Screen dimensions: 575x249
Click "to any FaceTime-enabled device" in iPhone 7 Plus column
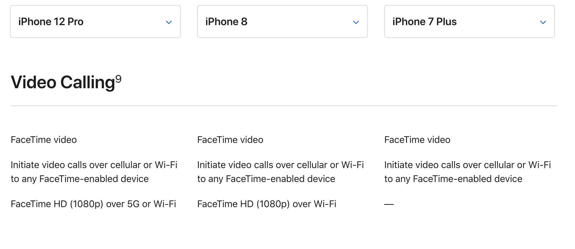click(x=453, y=179)
